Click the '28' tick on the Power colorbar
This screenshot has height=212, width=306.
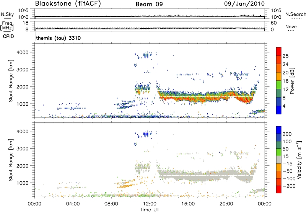click(x=285, y=56)
